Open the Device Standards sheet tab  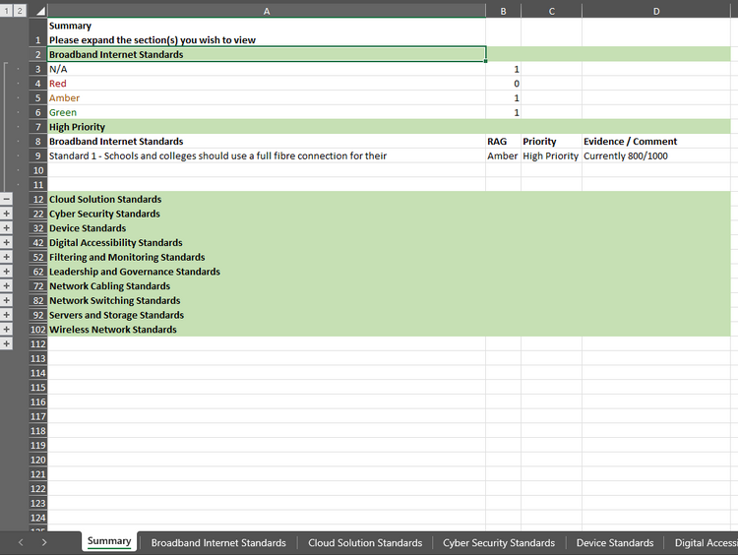[615, 543]
